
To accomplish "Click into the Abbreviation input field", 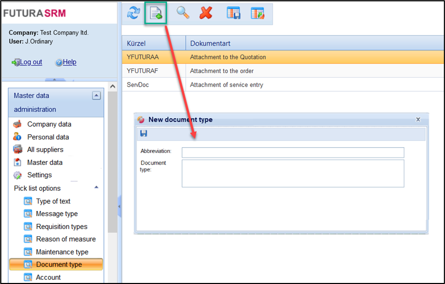I will coord(292,152).
